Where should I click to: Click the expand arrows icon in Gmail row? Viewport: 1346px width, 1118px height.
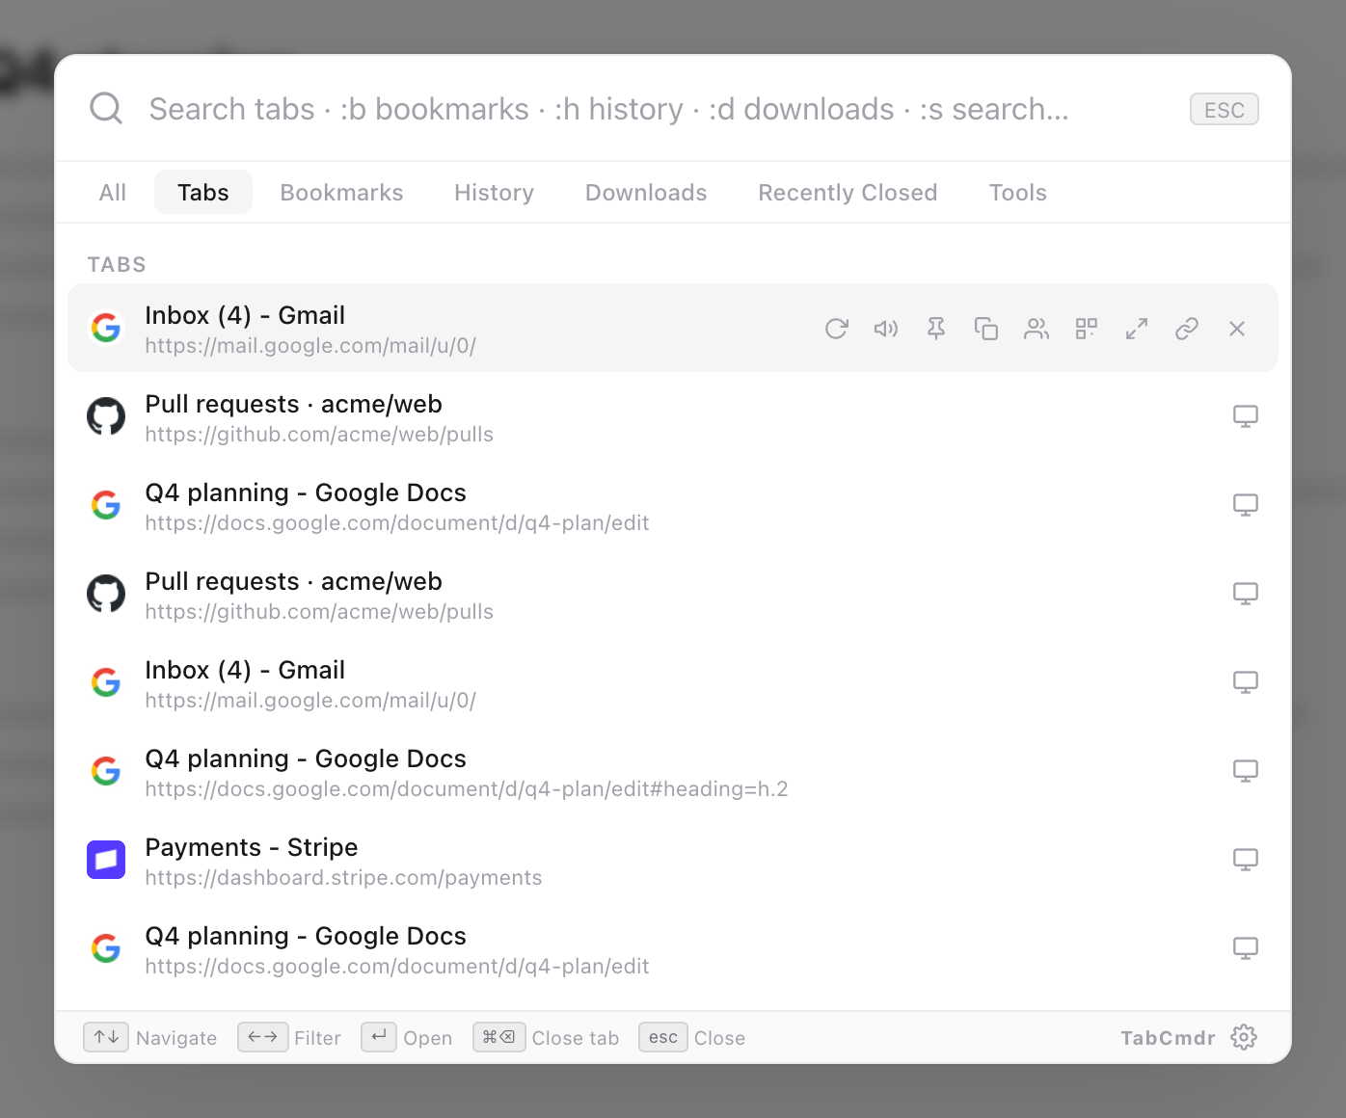(1137, 329)
